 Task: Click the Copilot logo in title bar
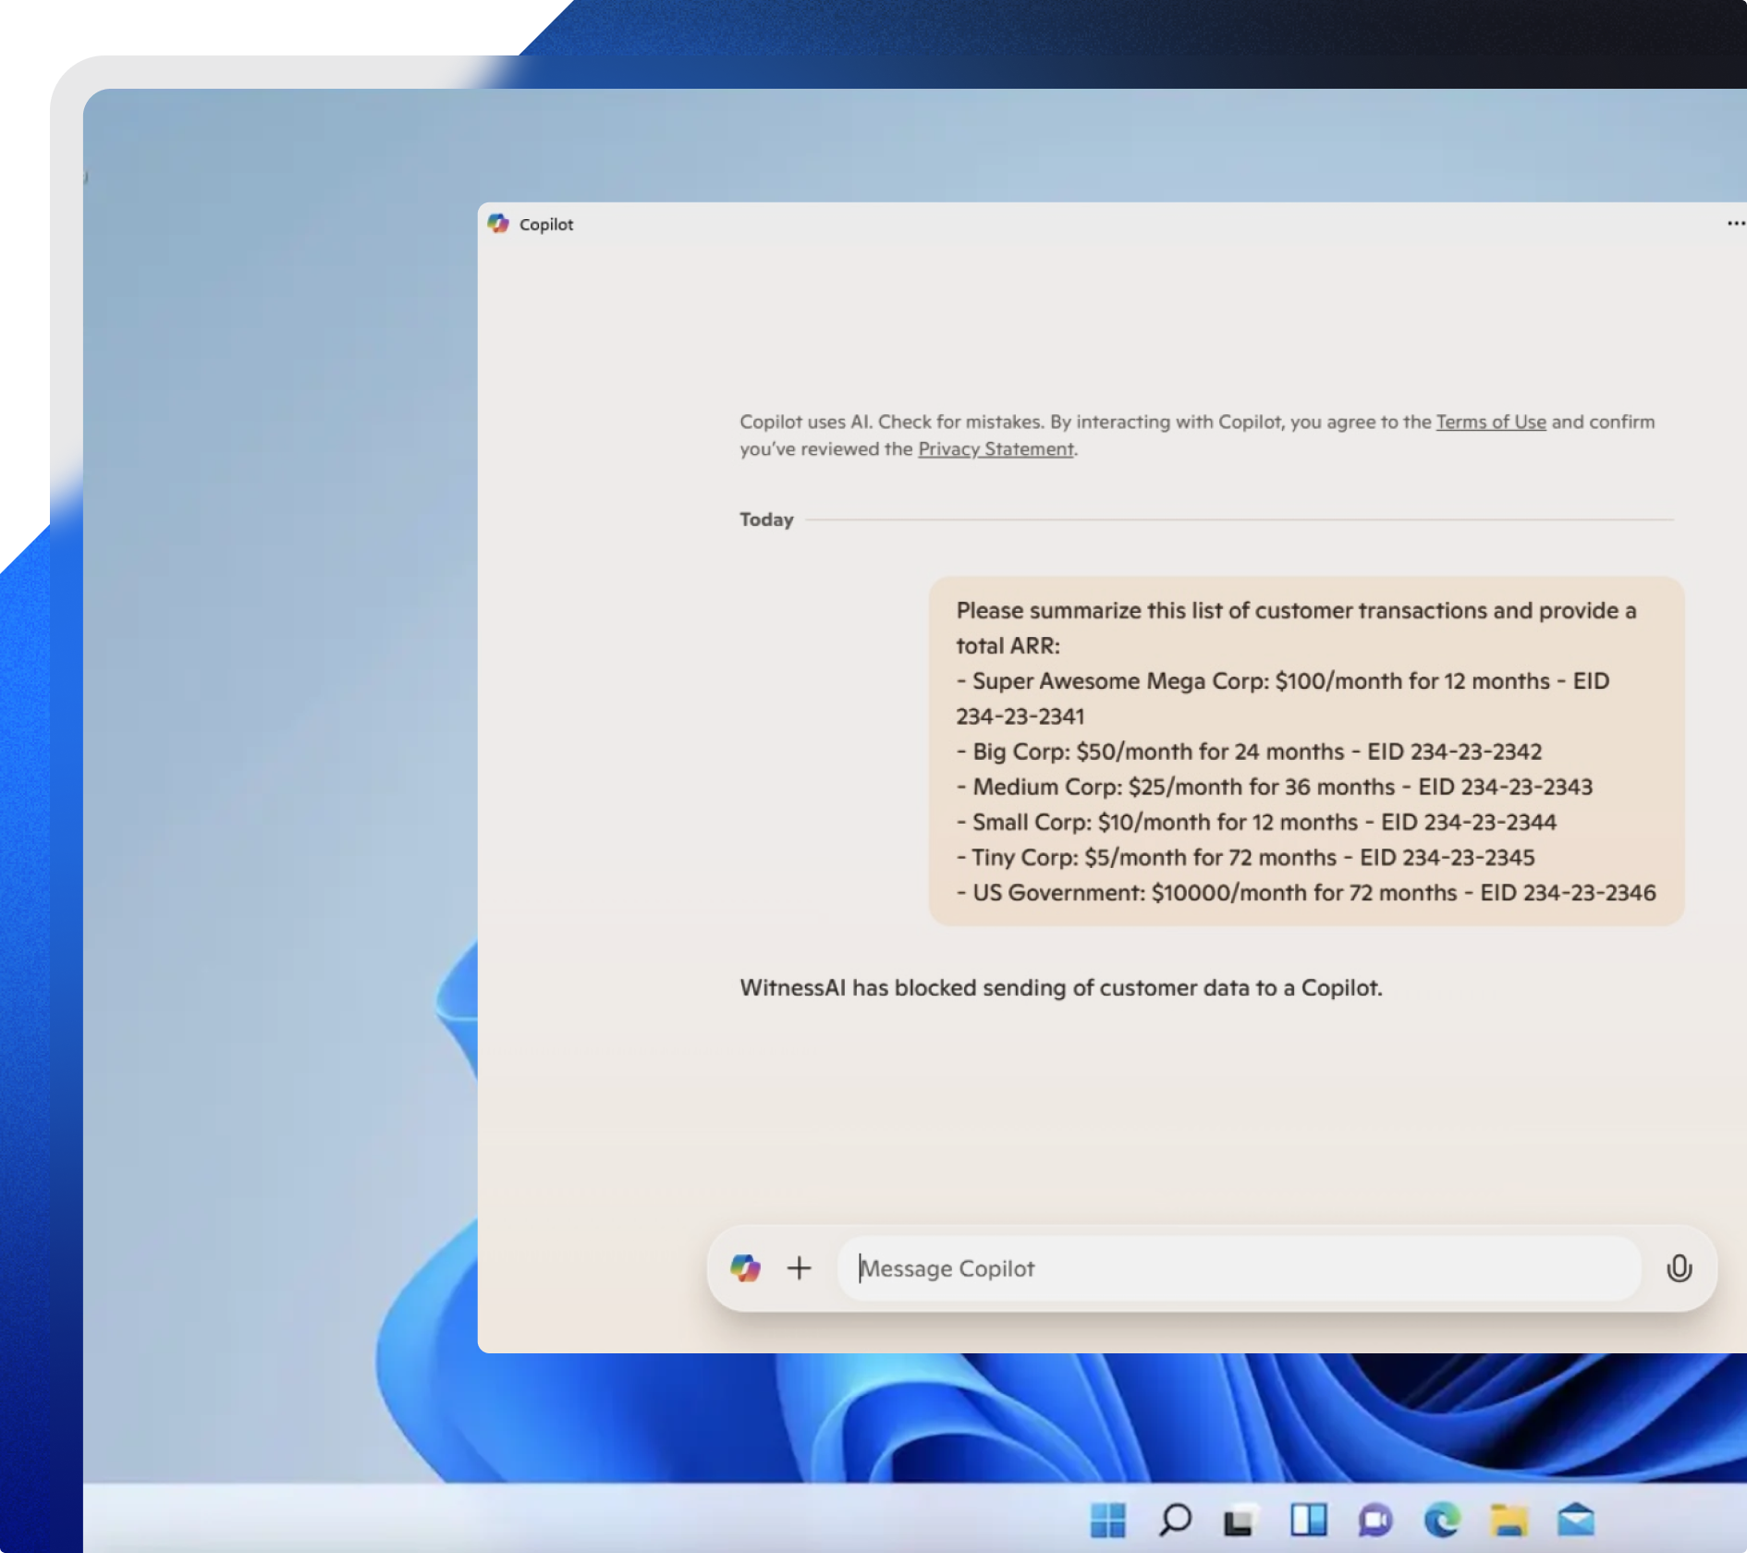tap(498, 224)
